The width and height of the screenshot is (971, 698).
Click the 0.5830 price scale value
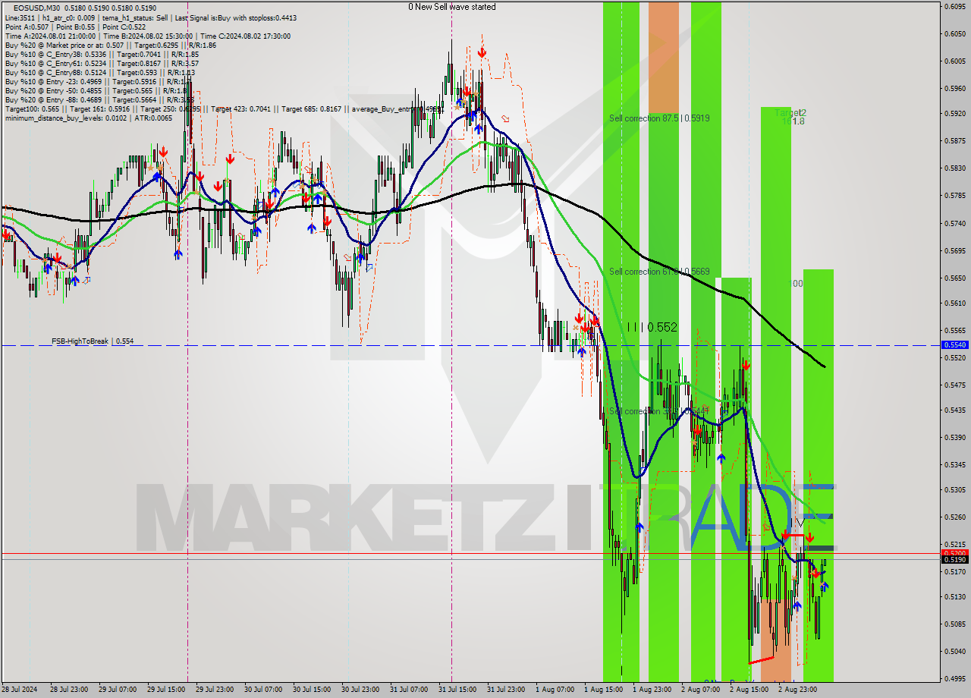pyautogui.click(x=954, y=168)
